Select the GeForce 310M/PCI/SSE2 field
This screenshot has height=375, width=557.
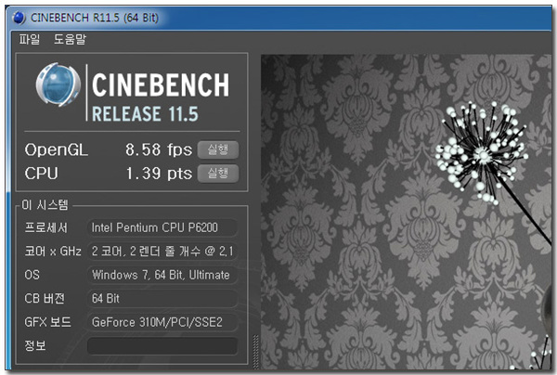point(162,322)
